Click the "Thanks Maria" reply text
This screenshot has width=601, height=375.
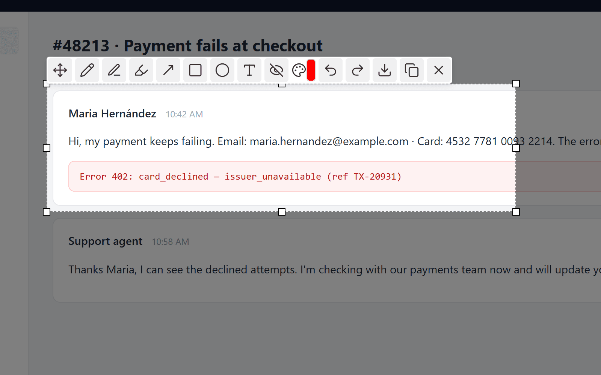(334, 270)
